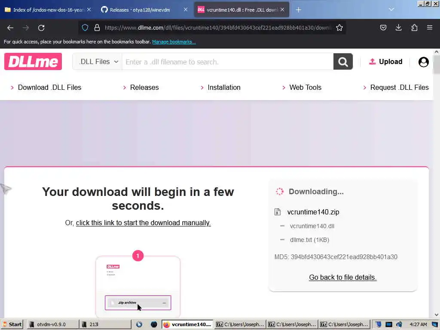
Task: Open the user account profile icon
Action: point(423,62)
